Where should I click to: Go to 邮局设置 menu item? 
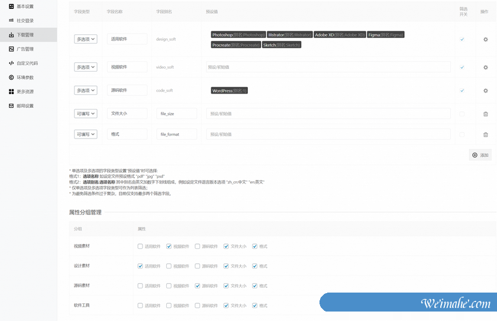coord(25,105)
